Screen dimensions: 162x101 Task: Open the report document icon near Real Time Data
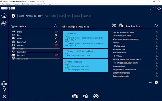tap(121, 25)
